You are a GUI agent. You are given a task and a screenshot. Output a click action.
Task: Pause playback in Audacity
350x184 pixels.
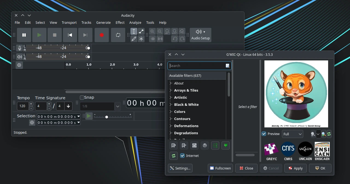24,35
